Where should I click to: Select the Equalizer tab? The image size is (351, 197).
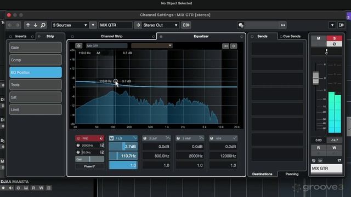tap(201, 36)
